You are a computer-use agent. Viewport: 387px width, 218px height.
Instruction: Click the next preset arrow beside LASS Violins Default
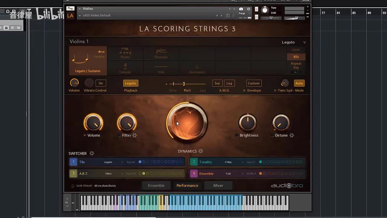tap(221, 15)
